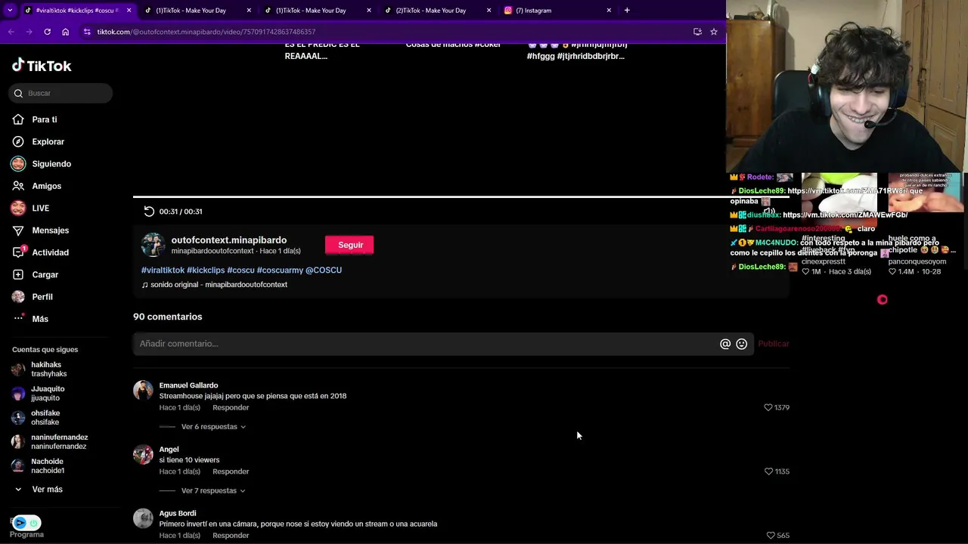Expand Ver 7 respuestas under Angel

click(x=213, y=491)
